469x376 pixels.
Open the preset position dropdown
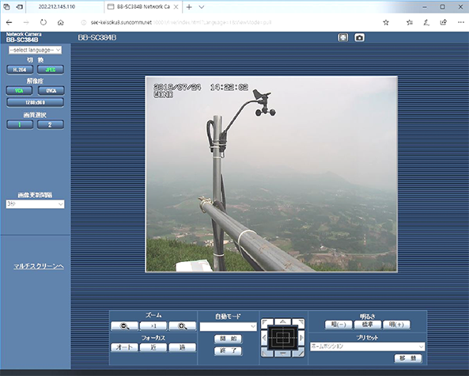(x=367, y=347)
